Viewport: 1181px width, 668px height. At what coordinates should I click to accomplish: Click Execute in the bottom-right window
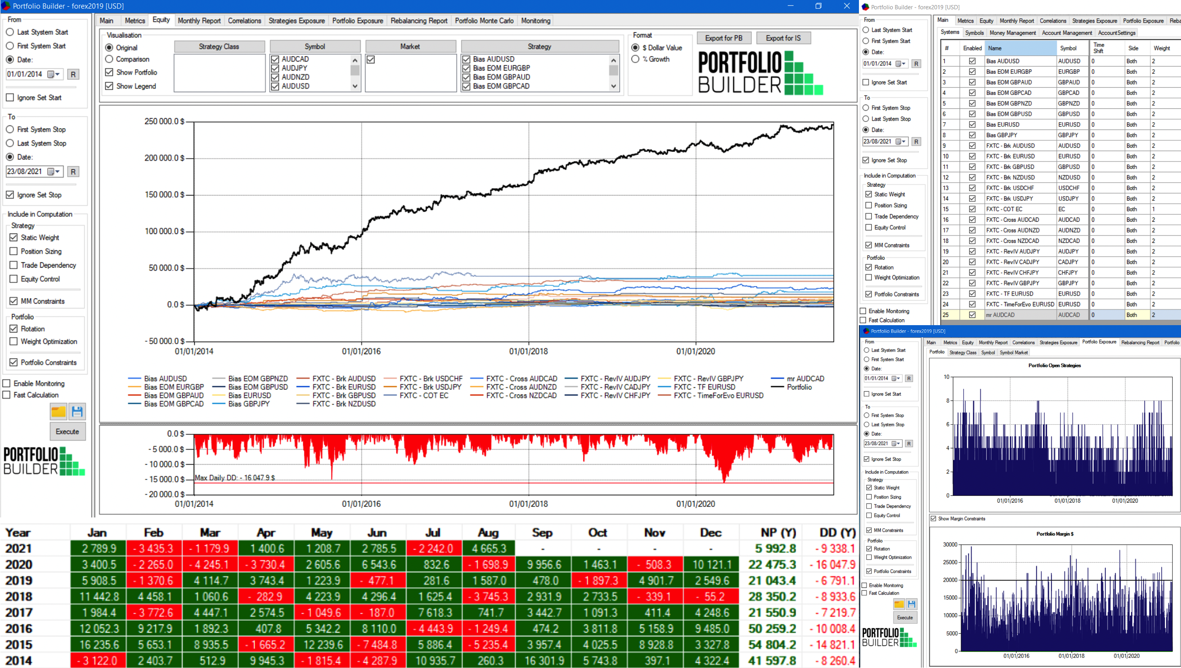[x=905, y=617]
